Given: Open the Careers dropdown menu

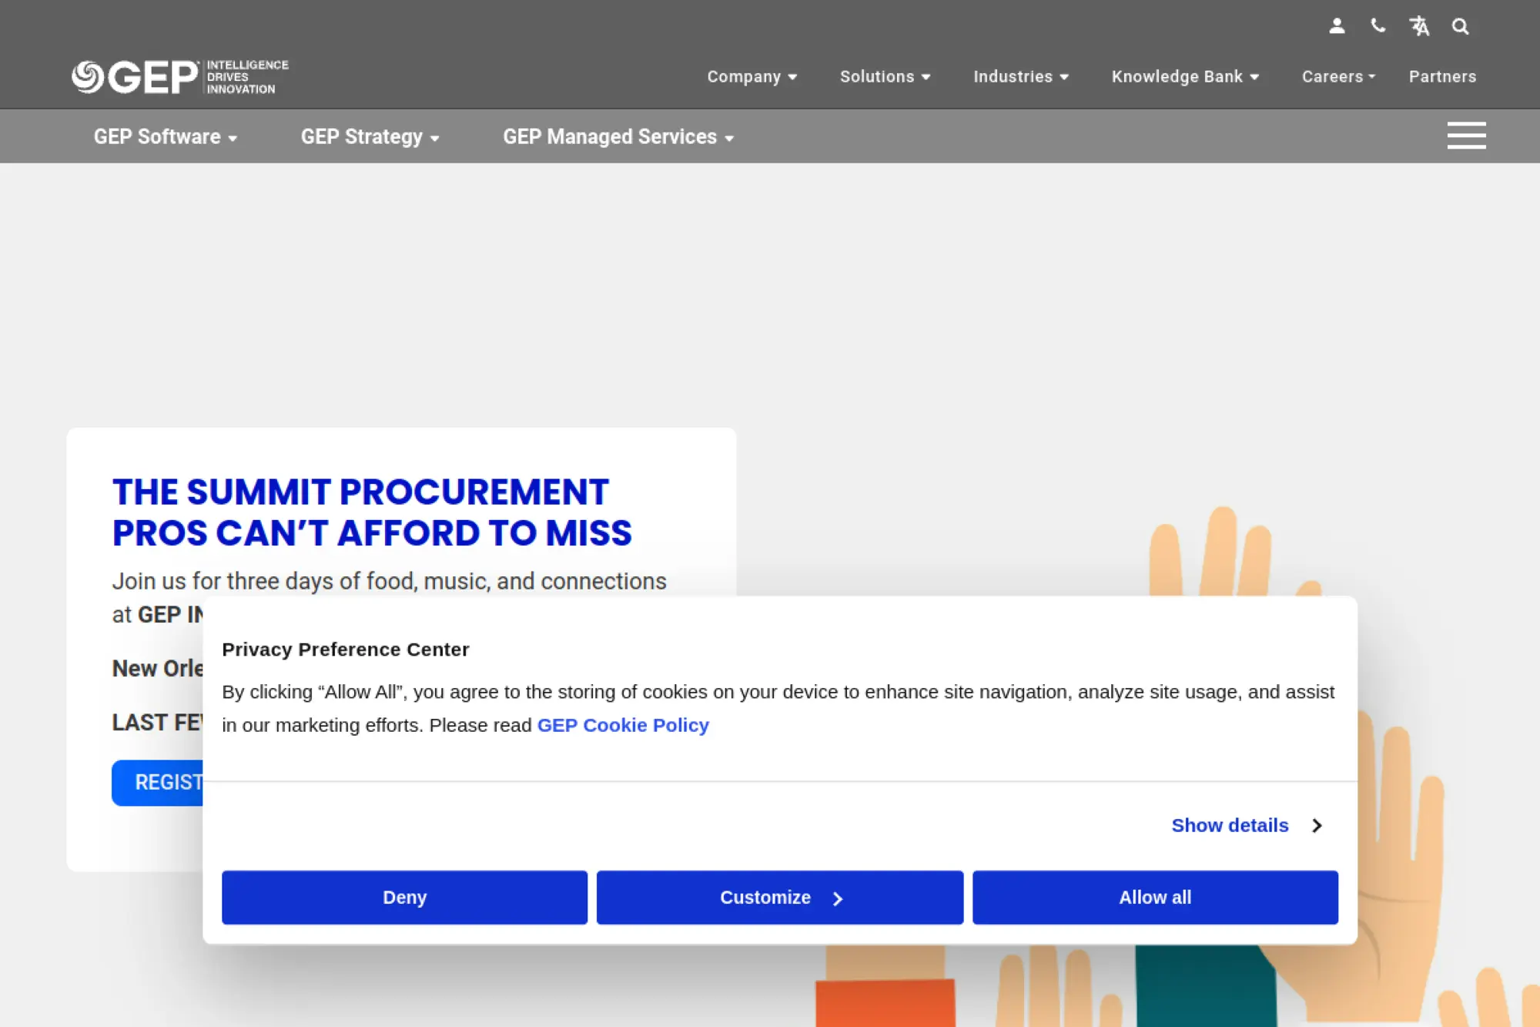Looking at the screenshot, I should tap(1337, 76).
